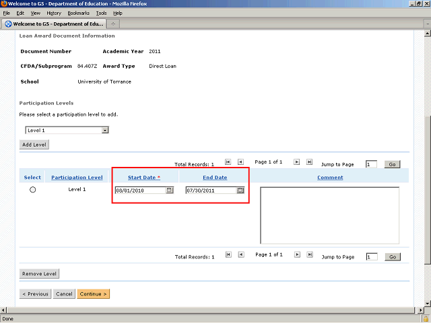This screenshot has height=323, width=431.
Task: Click the Cancel button
Action: point(64,294)
